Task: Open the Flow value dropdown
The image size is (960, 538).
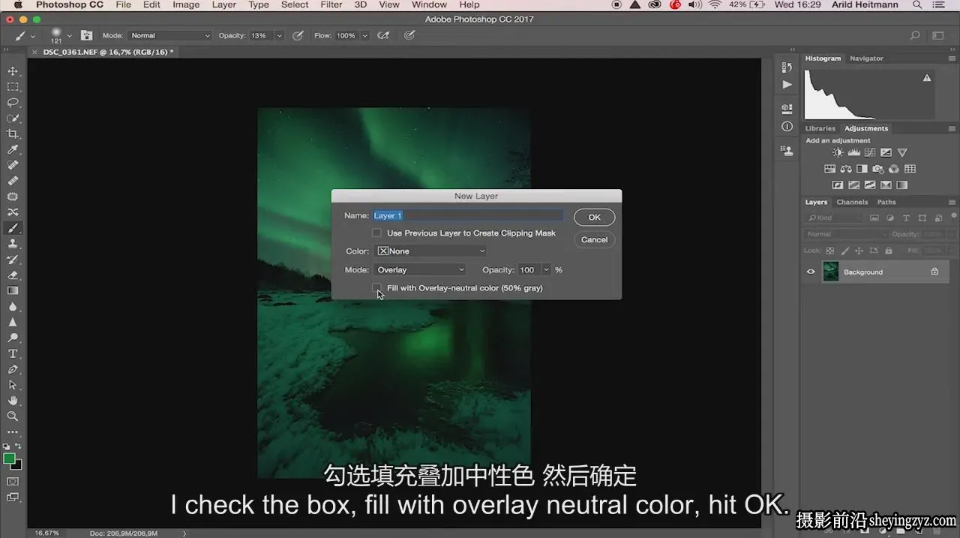Action: click(365, 35)
